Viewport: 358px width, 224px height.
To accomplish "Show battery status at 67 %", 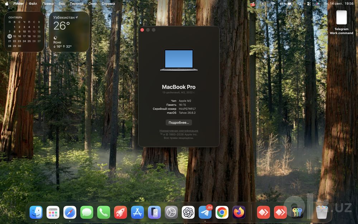I will (x=286, y=4).
